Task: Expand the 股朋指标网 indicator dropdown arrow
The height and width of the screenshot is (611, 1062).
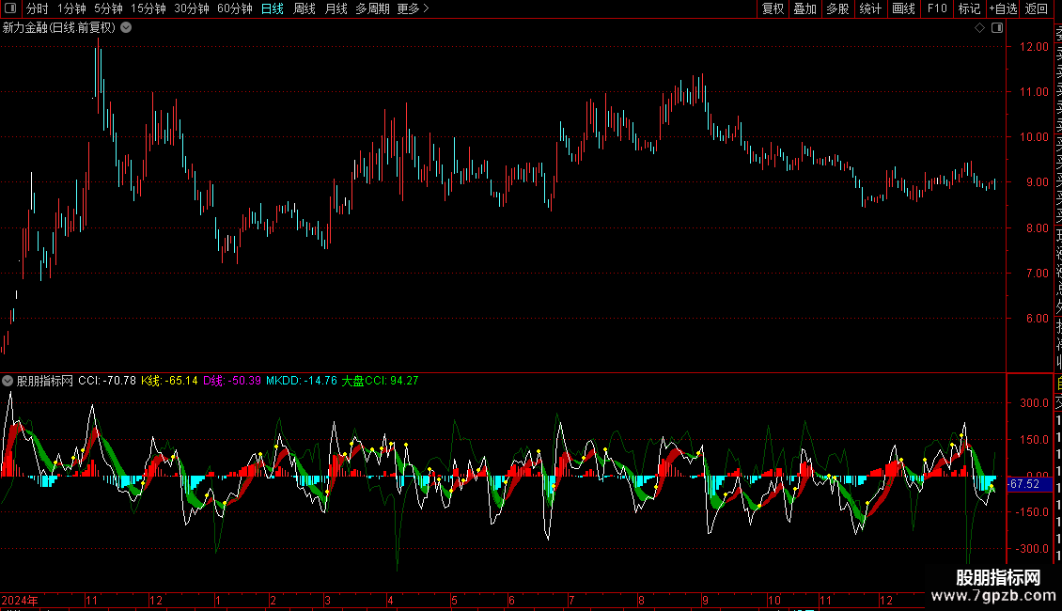Action: click(8, 381)
